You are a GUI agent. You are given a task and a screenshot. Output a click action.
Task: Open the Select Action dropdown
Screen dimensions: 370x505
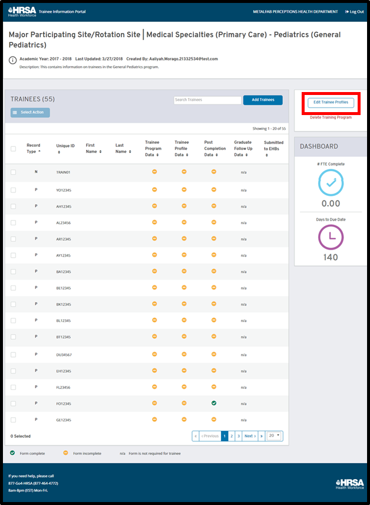coord(30,113)
